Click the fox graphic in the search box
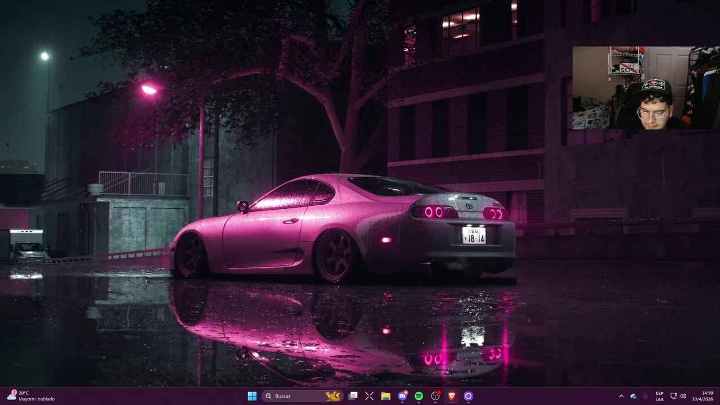The height and width of the screenshot is (405, 720). 333,396
